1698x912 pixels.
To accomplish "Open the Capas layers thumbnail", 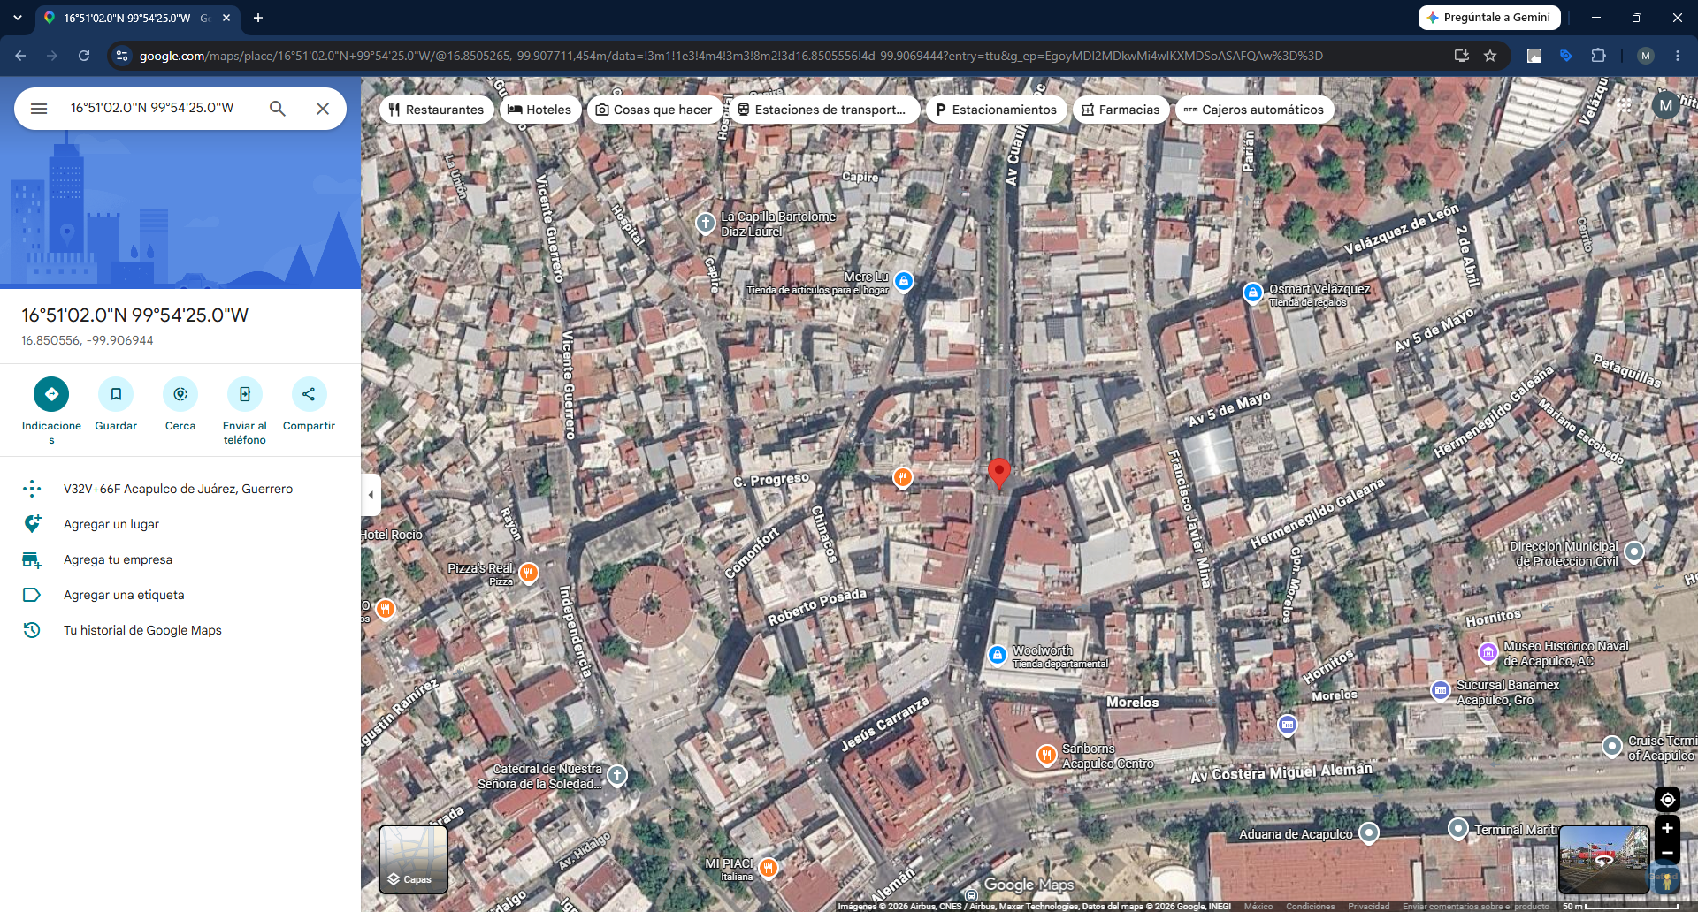I will coord(413,859).
